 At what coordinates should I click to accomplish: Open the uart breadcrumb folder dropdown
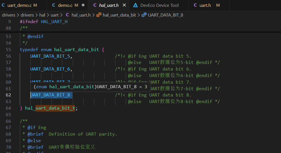55,15
